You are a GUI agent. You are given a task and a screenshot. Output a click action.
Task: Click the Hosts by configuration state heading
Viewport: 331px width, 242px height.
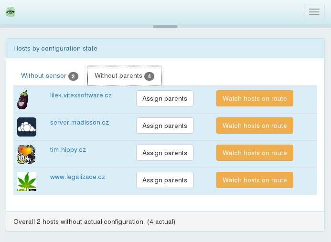55,49
